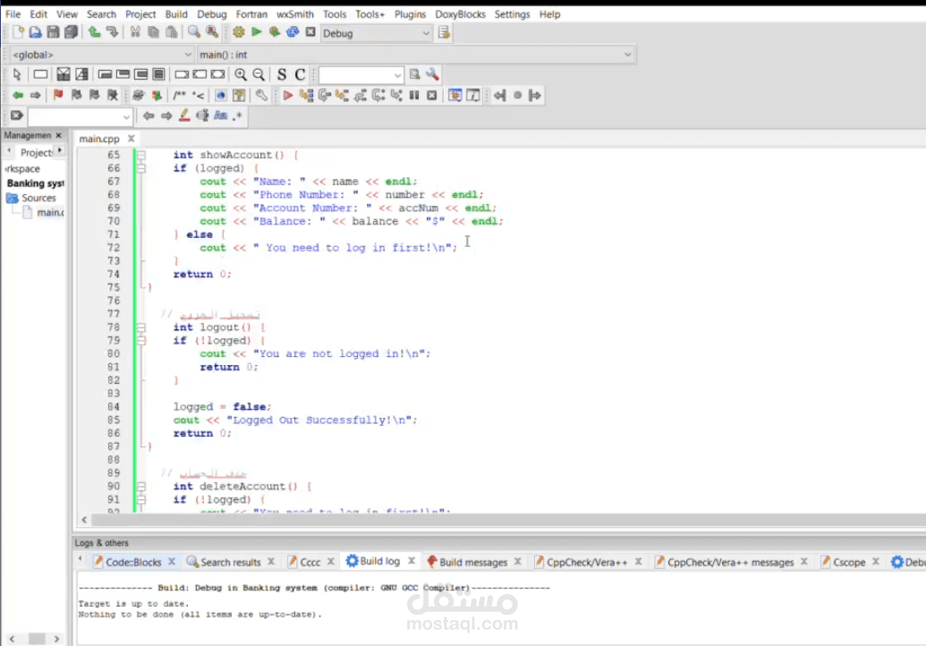
Task: Expand the main() : int function dropdown
Action: [627, 55]
